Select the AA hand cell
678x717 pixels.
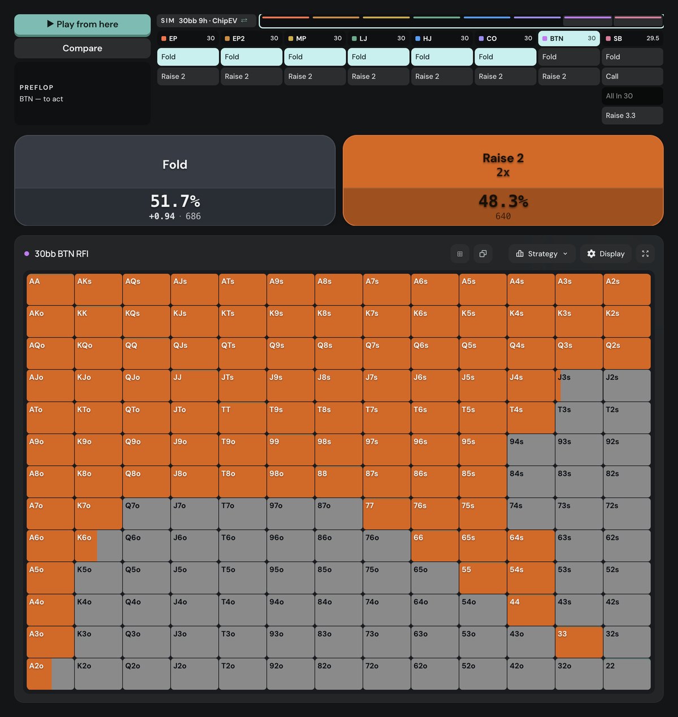click(50, 290)
